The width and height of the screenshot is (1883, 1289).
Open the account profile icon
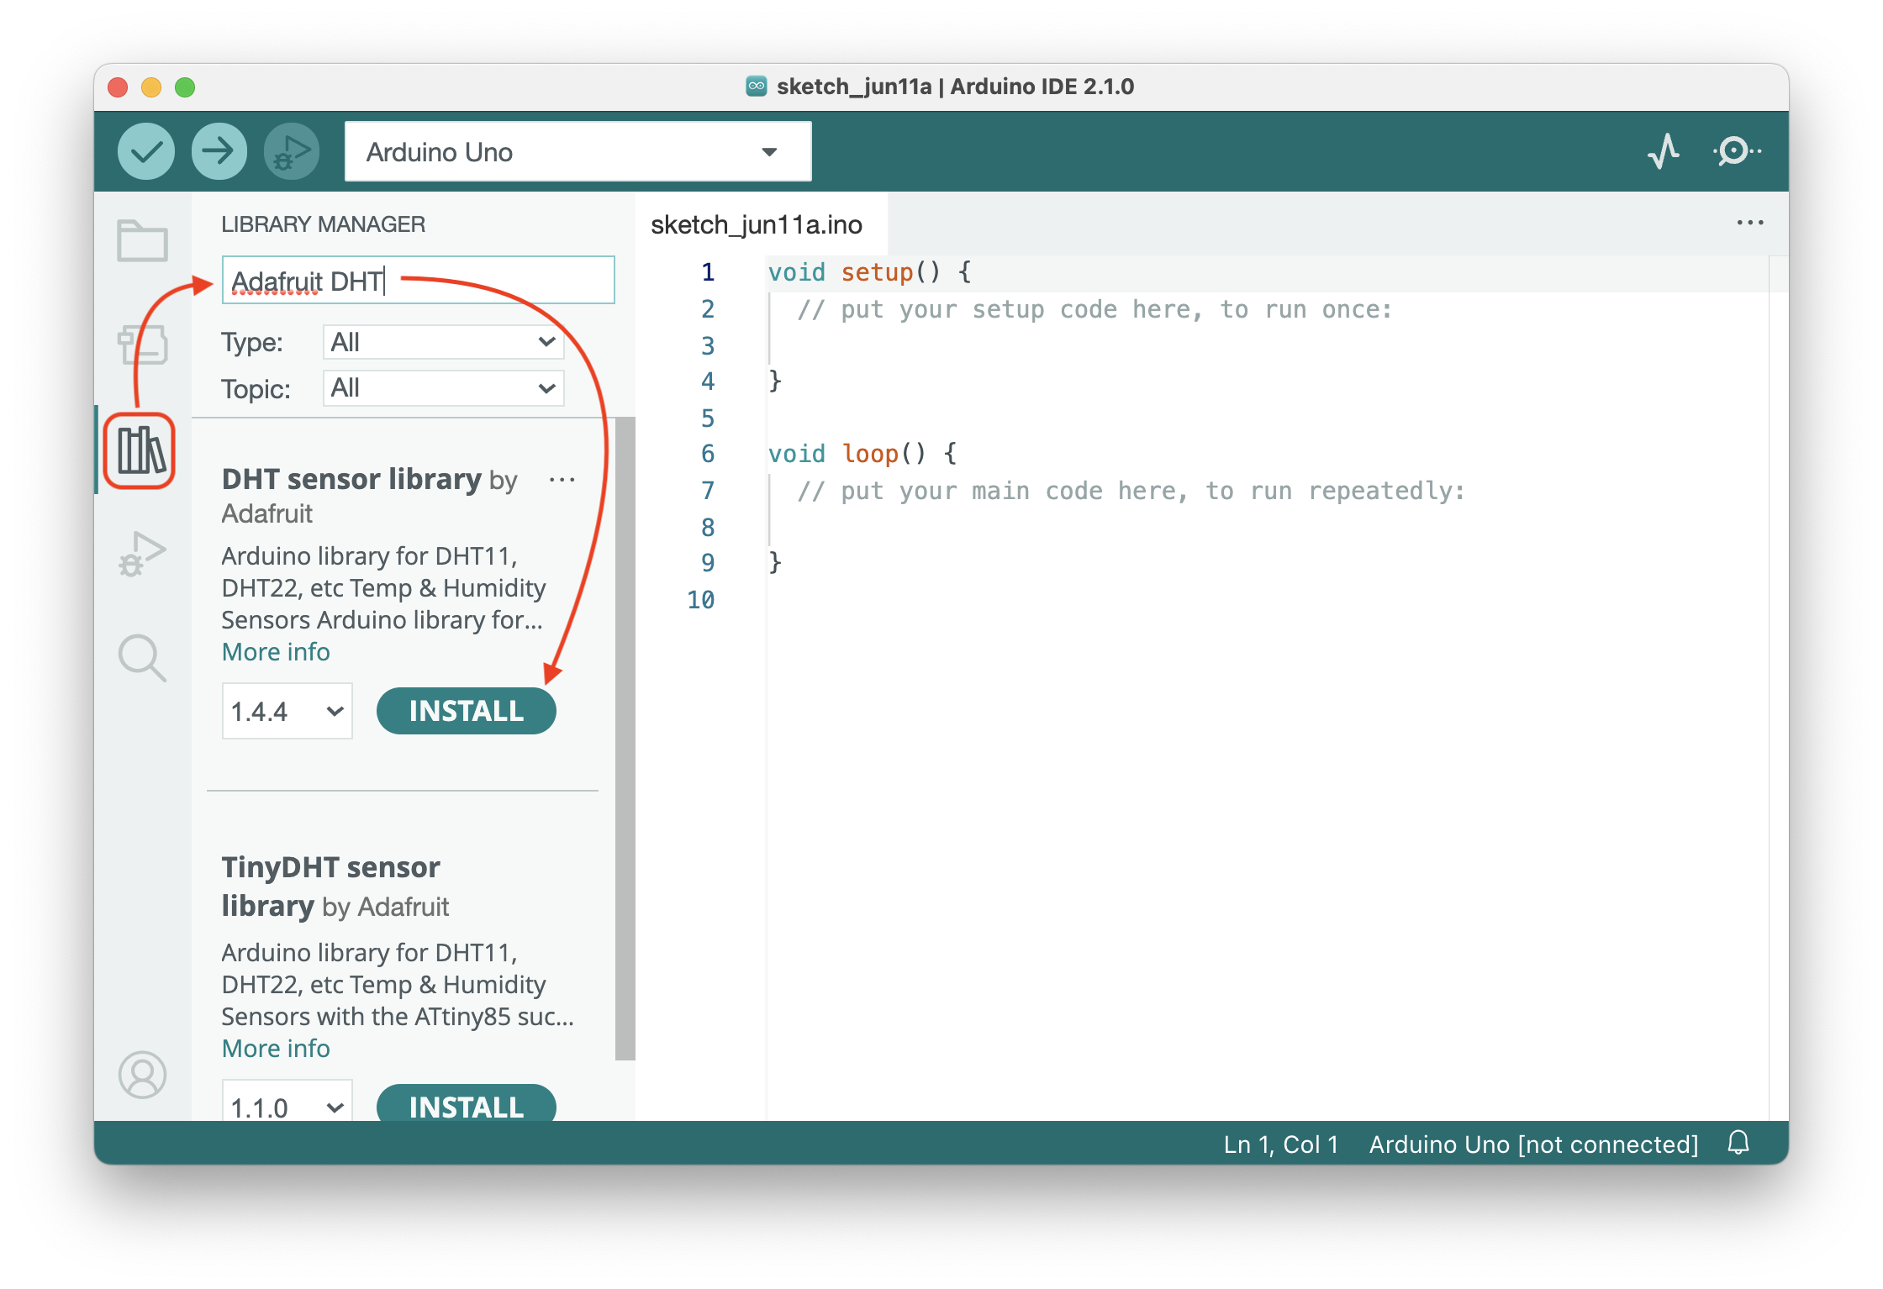(x=142, y=1075)
